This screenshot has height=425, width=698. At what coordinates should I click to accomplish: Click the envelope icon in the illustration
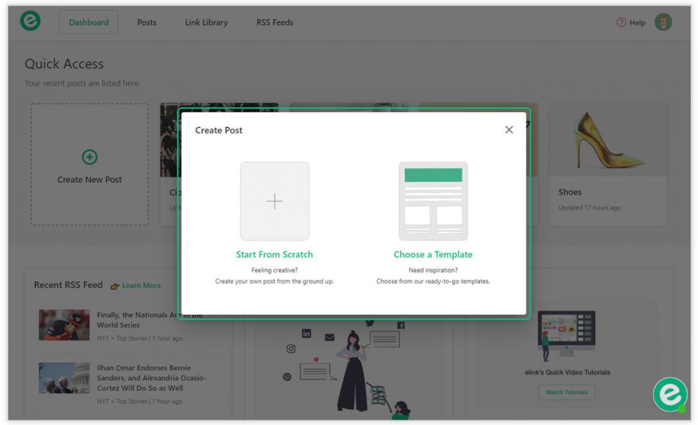pos(330,337)
